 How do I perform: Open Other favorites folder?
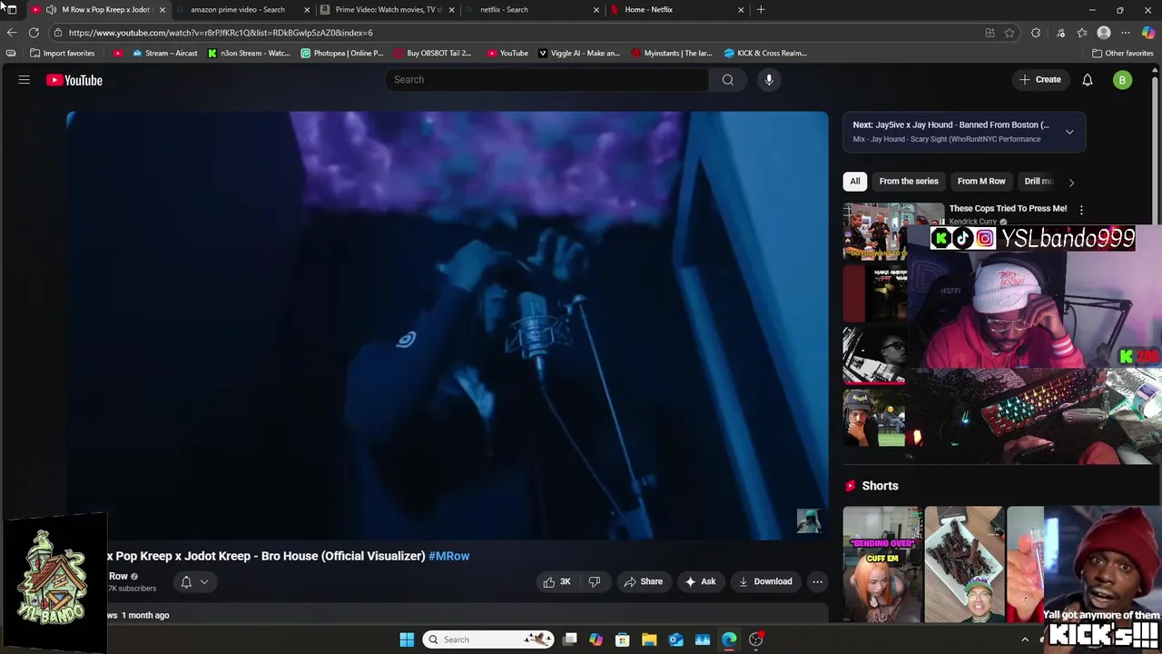[1122, 53]
